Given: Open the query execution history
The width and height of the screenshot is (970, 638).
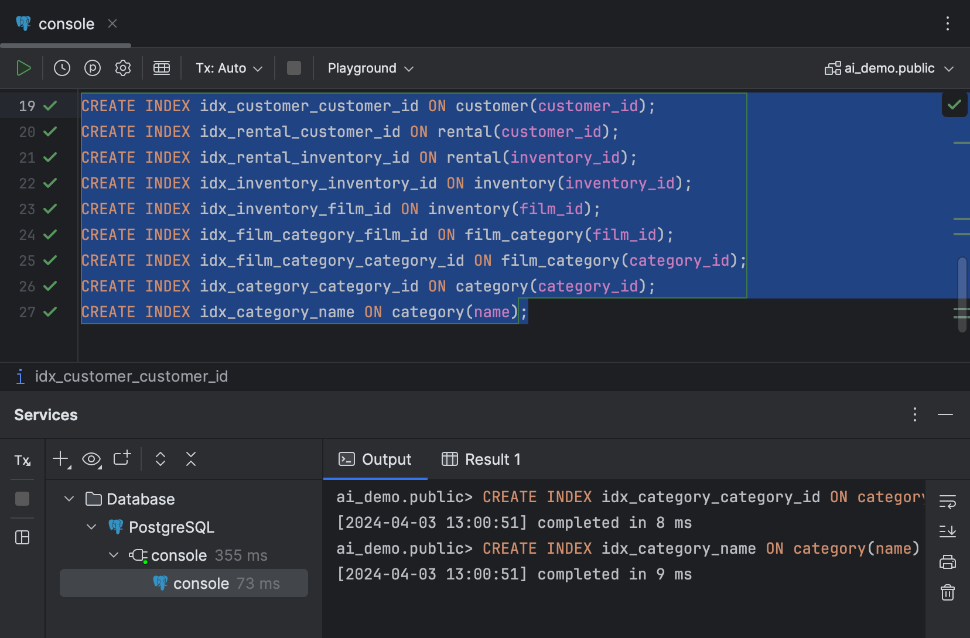Looking at the screenshot, I should 62,67.
